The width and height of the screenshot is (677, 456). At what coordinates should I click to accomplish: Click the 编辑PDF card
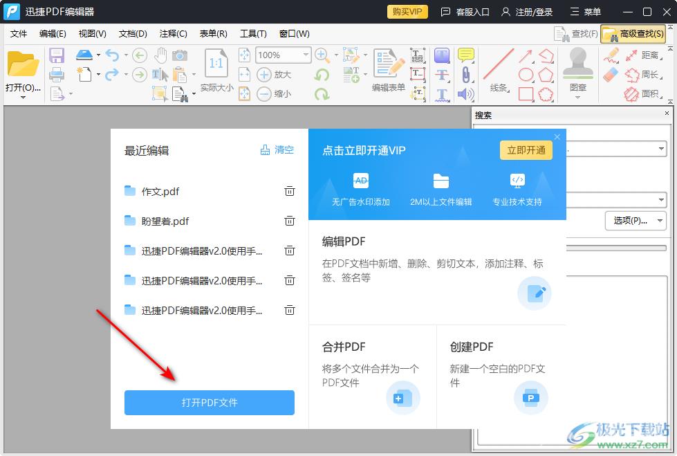pos(437,273)
